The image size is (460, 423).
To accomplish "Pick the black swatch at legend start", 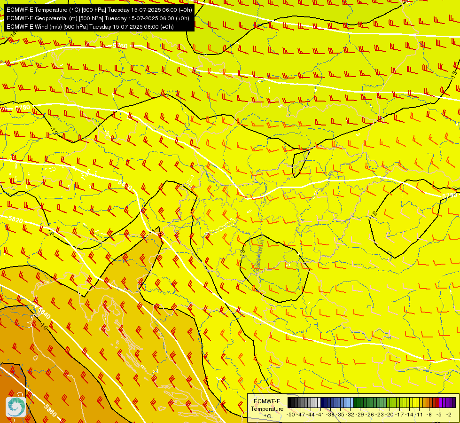I will coord(289,402).
